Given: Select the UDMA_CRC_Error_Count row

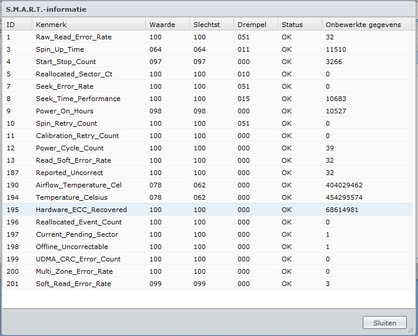Looking at the screenshot, I should click(78, 259).
